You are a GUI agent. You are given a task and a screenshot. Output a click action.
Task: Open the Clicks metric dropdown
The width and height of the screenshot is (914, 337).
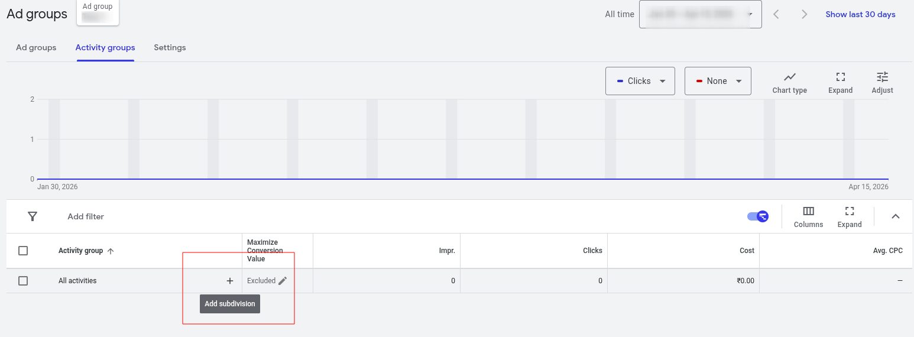640,81
